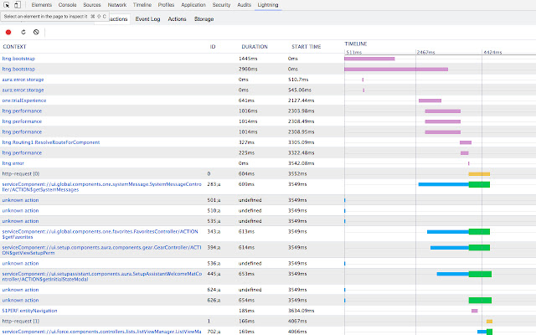Click the longest purple ltng:bootstrap timeline bar
Image resolution: width=536 pixels, height=335 pixels.
coord(396,69)
